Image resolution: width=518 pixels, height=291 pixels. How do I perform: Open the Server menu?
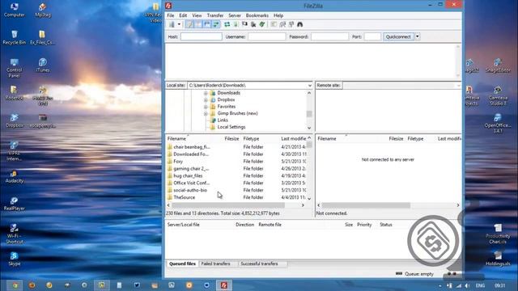235,15
